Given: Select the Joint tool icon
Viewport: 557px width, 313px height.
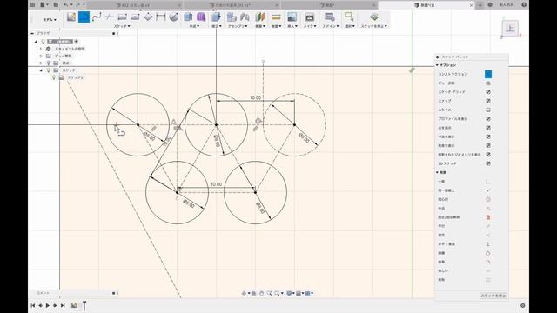Looking at the screenshot, I should coord(245,17).
